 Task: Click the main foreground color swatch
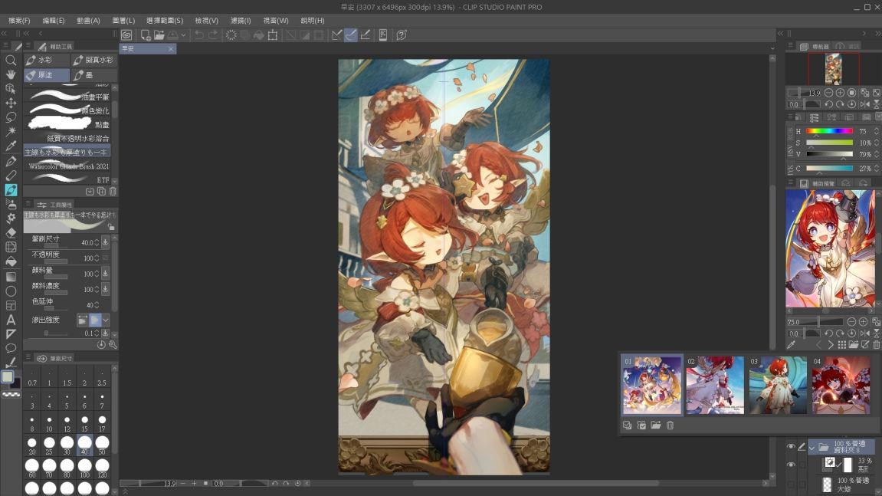tap(8, 376)
